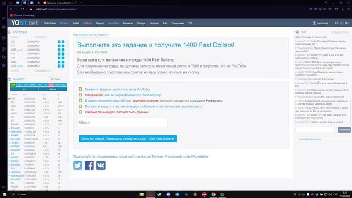Check the 'Покажите вашу статистику' checkbox
This screenshot has height=198, width=352.
tap(80, 106)
